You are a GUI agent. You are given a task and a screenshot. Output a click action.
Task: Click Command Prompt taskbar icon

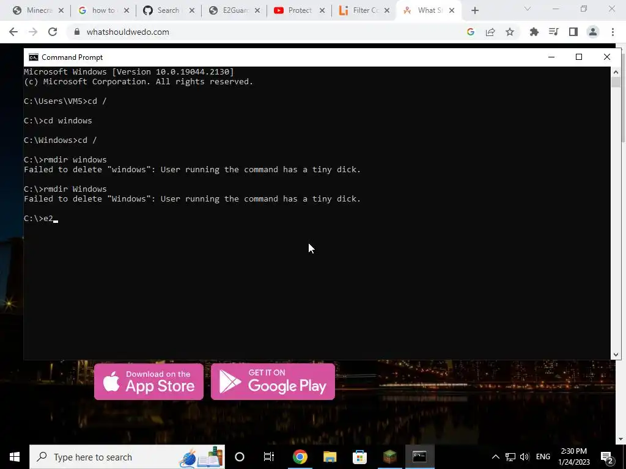click(x=419, y=457)
